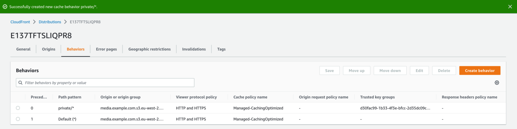Open the Invalidations tab

[194, 49]
